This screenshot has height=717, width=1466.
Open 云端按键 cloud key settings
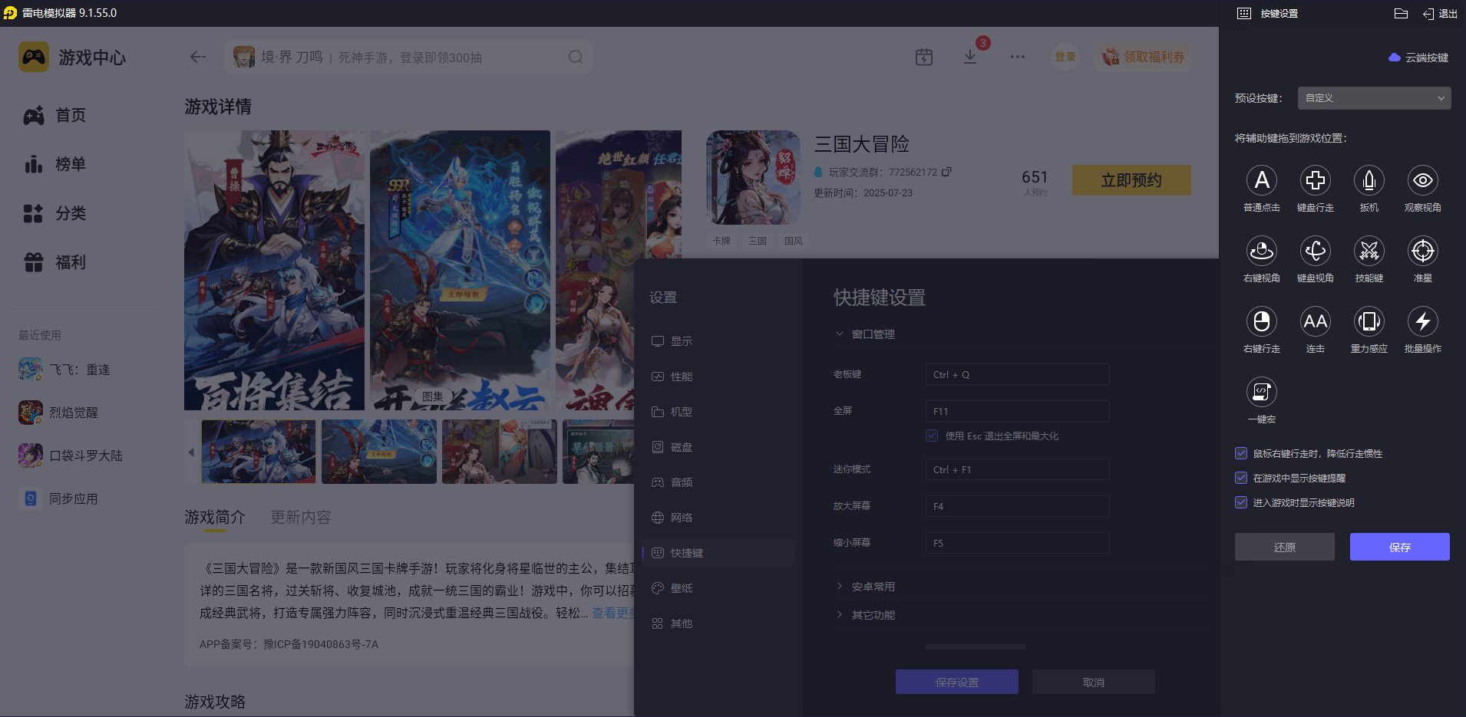(1418, 57)
